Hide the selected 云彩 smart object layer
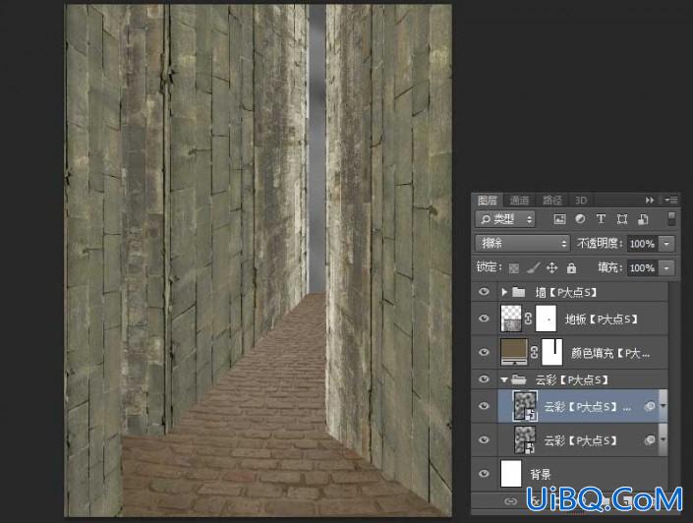 click(484, 406)
